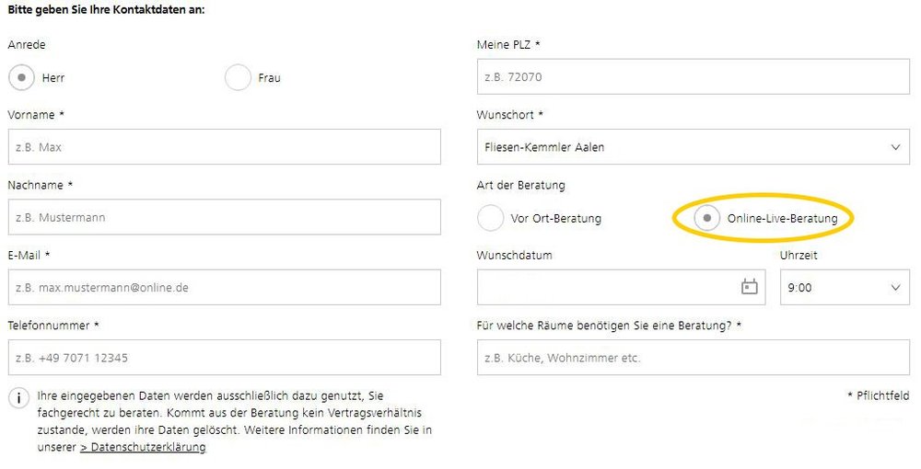Viewport: 921px width, 469px height.
Task: Focus the Telefonnummer input field
Action: coord(225,358)
